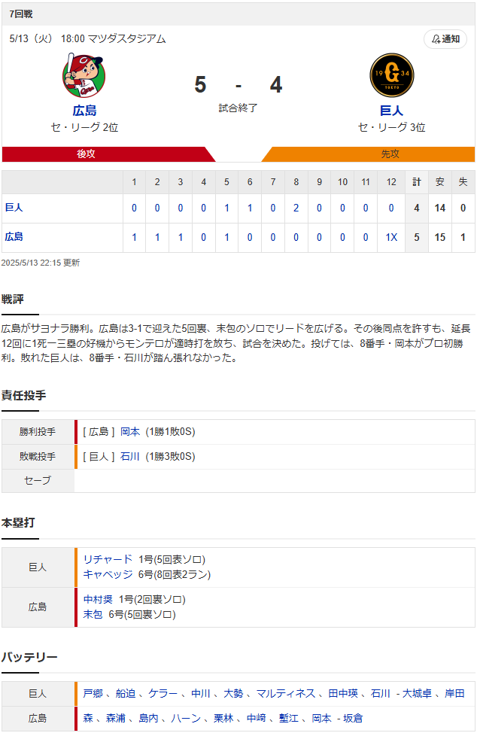Click セ・リーグ 3位 standing text
This screenshot has width=477, height=733.
point(391,128)
